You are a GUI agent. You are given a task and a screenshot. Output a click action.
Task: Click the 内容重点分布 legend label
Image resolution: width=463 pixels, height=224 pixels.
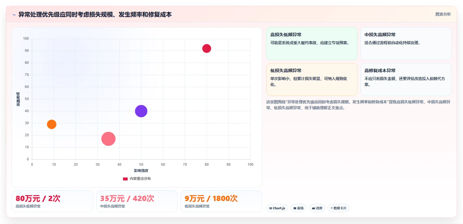[x=140, y=179]
